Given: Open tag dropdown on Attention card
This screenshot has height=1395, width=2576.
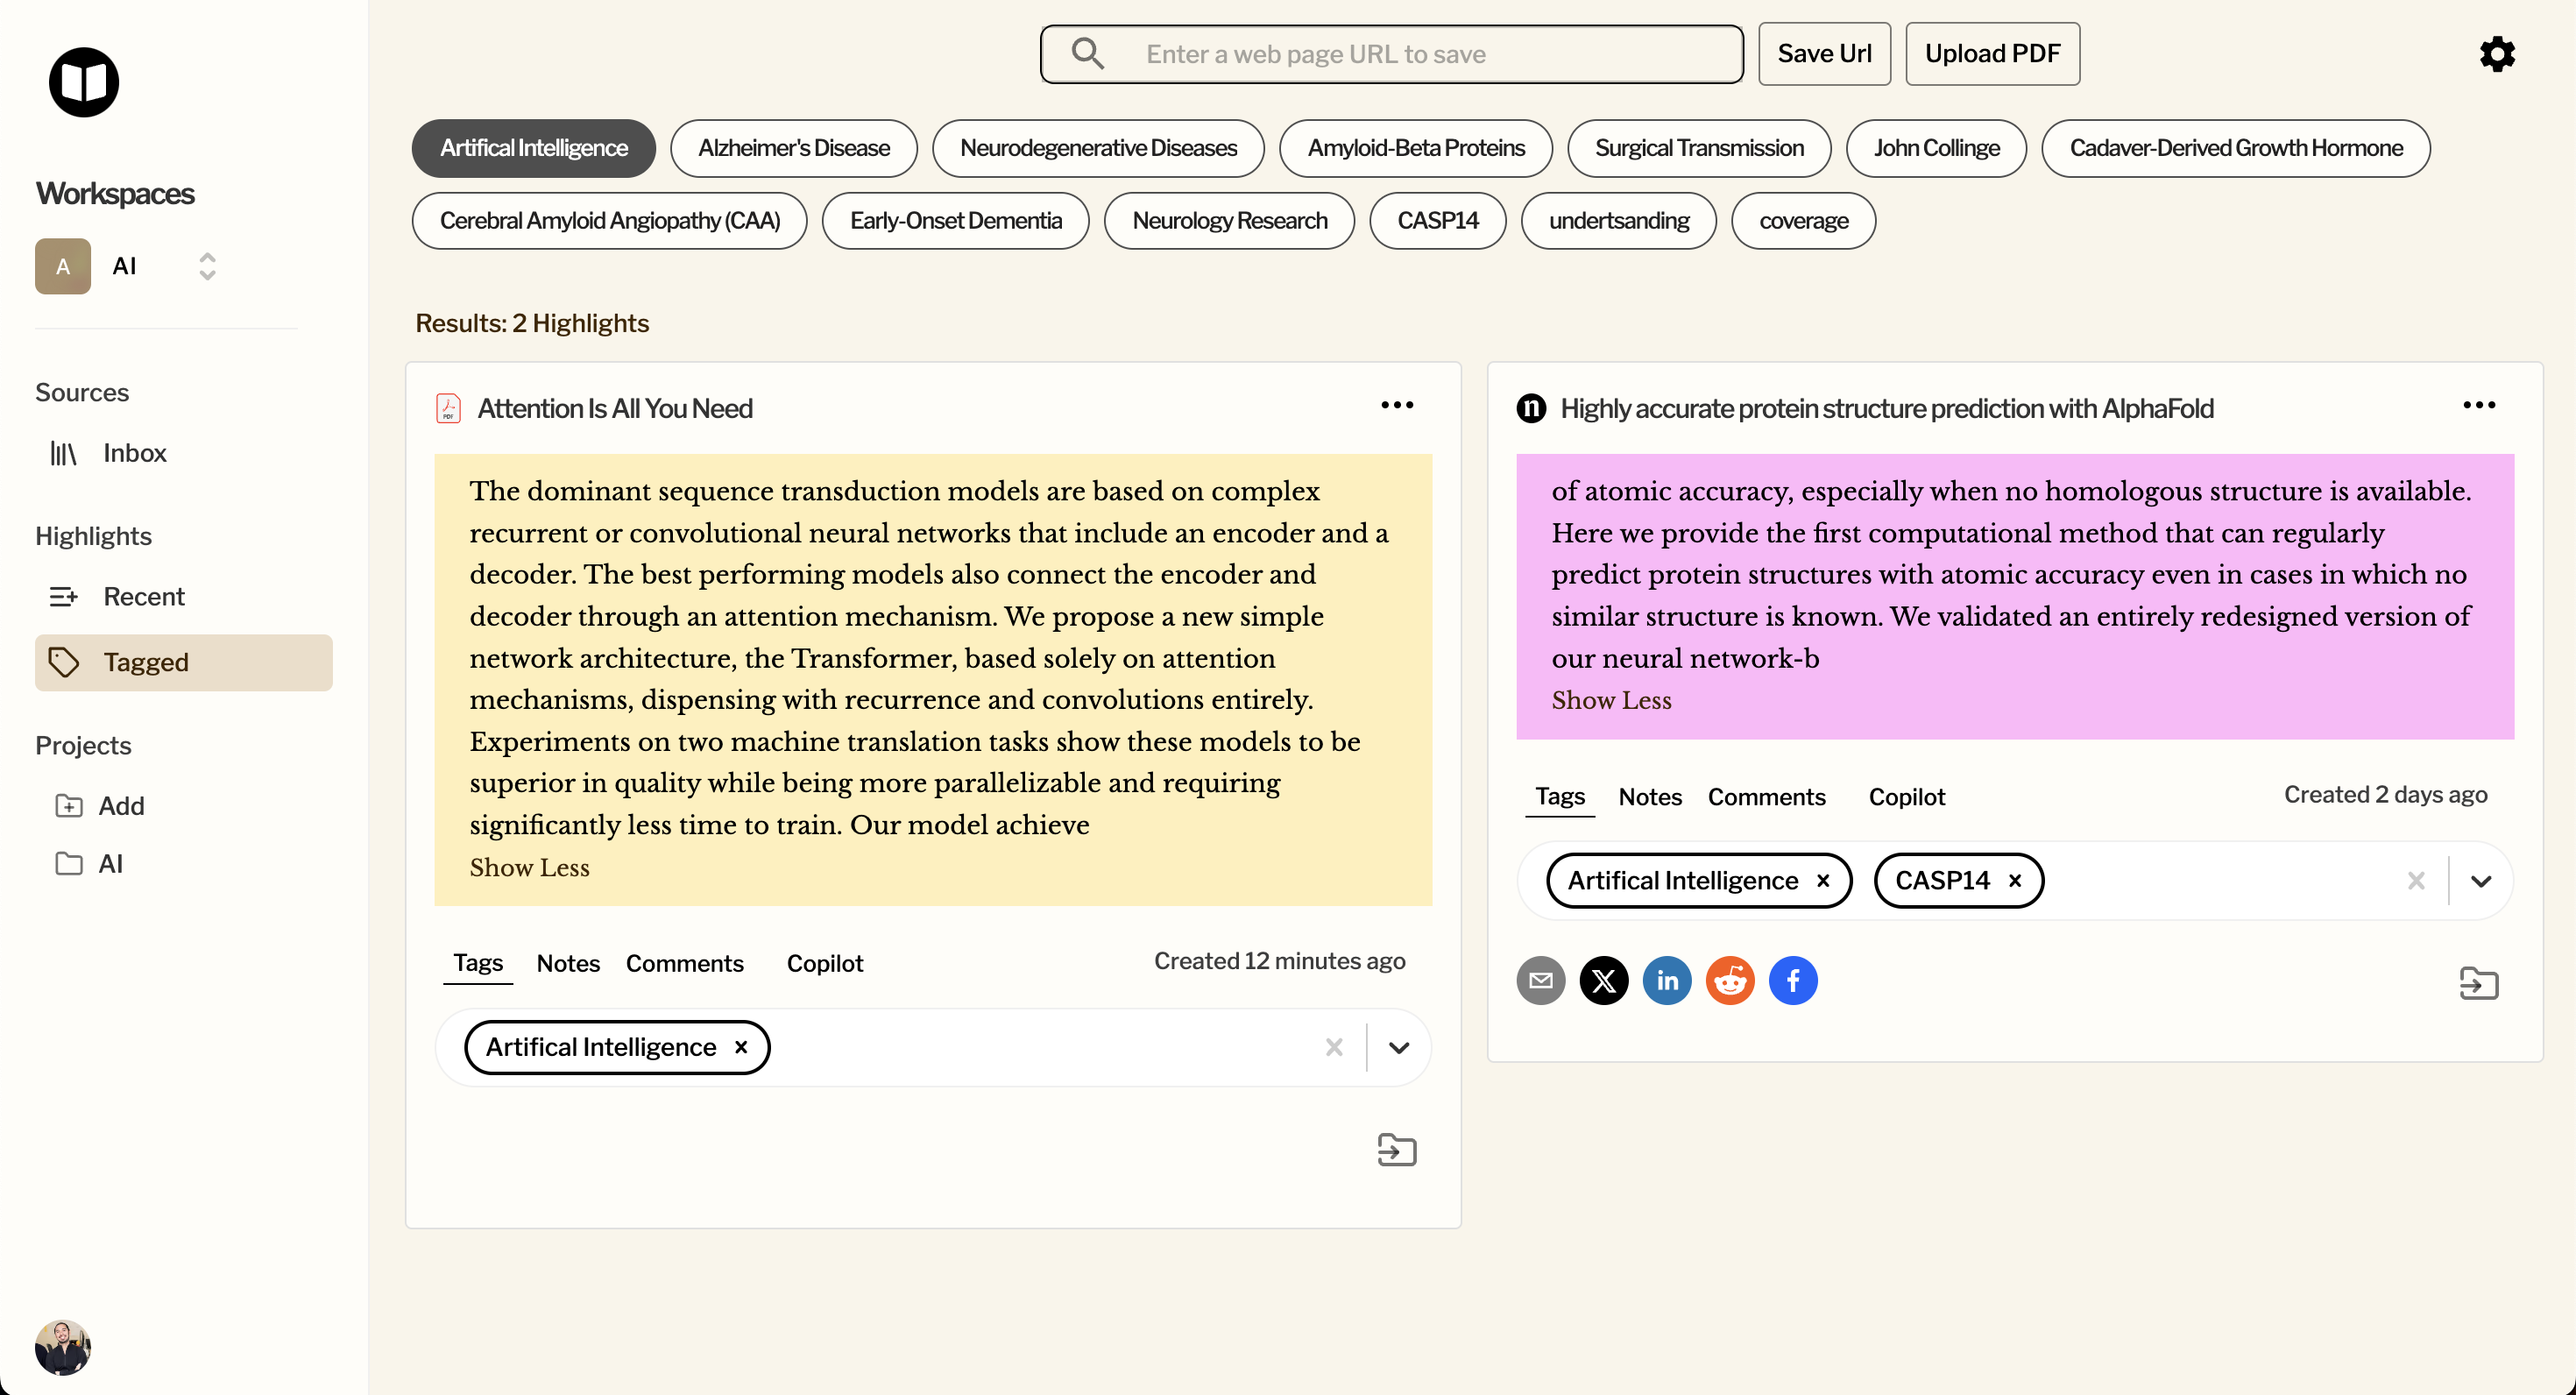Looking at the screenshot, I should tap(1398, 1047).
